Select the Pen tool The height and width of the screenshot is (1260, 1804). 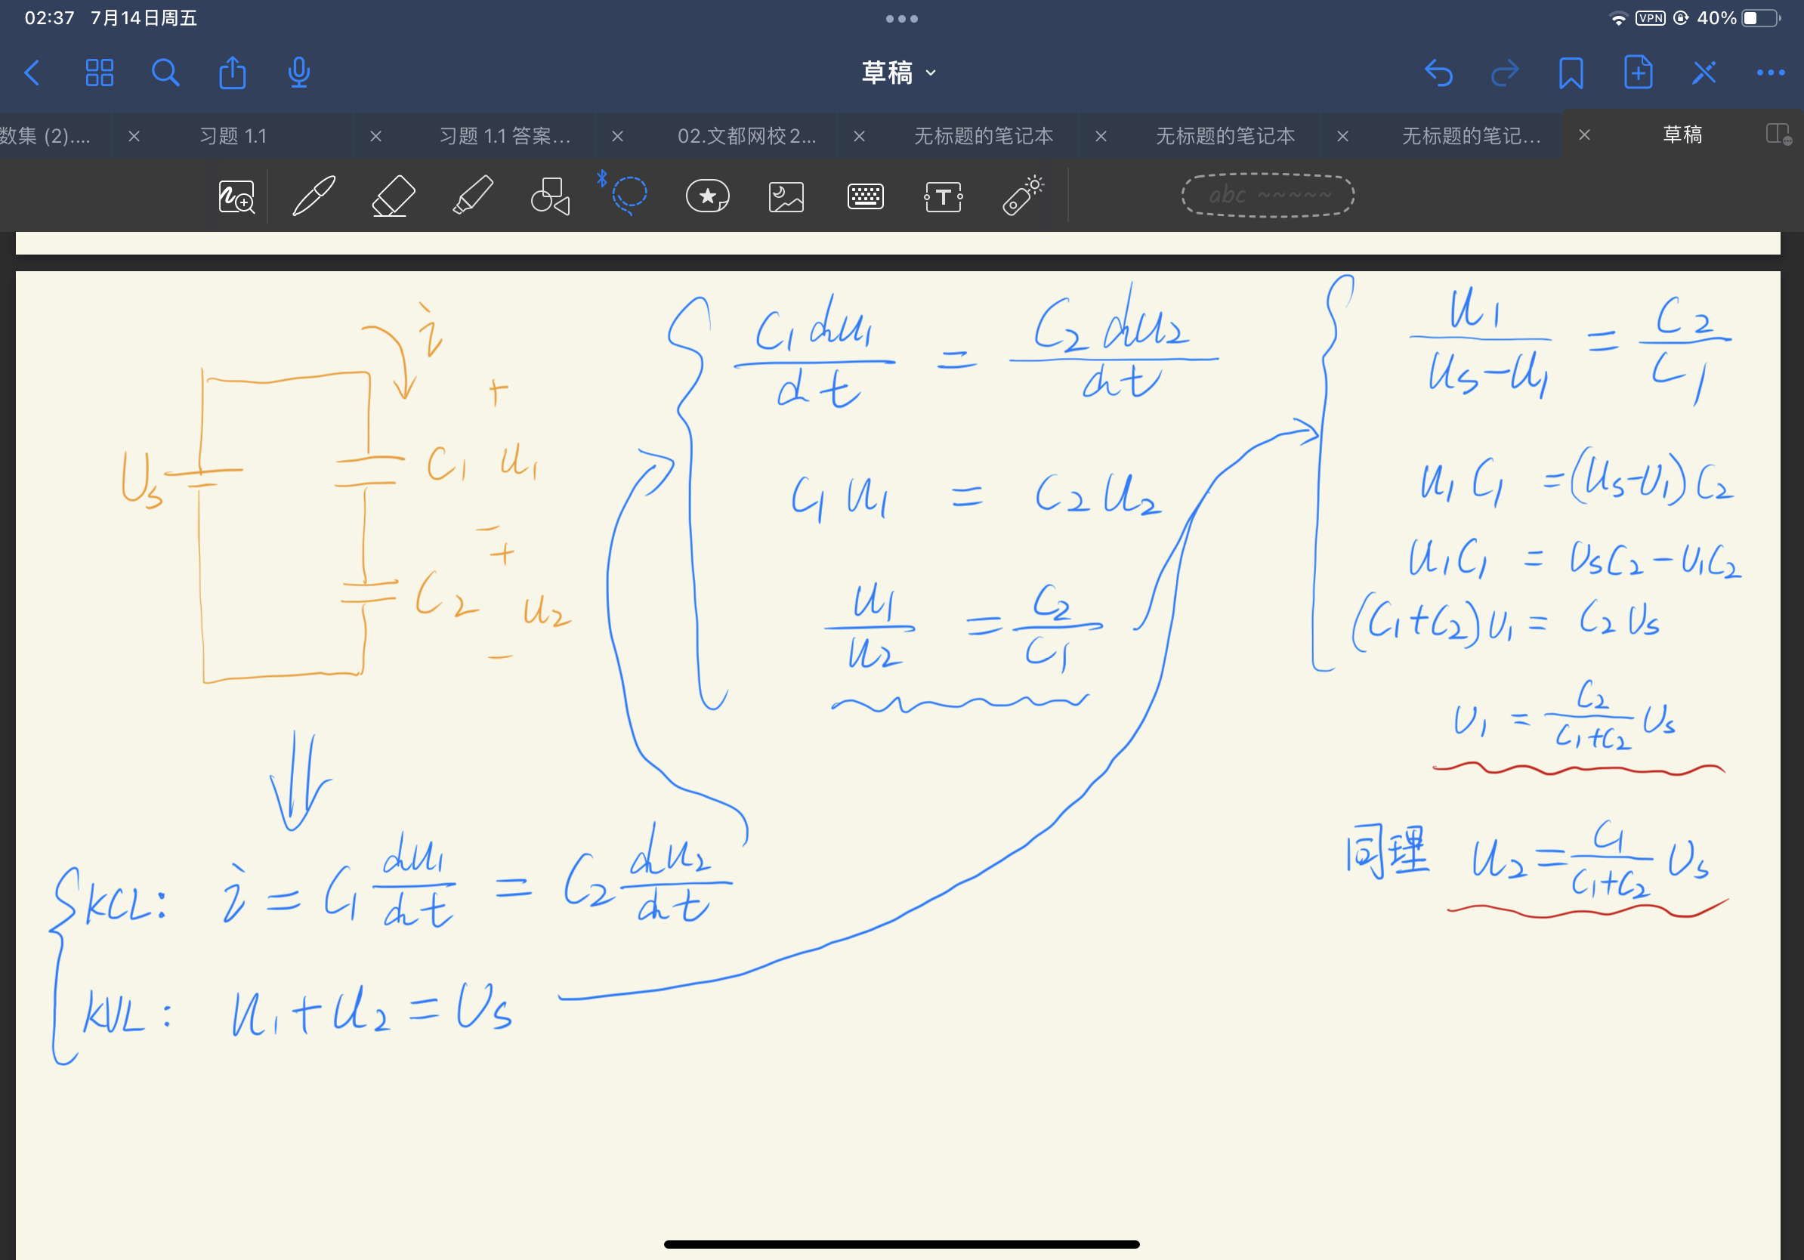tap(314, 196)
